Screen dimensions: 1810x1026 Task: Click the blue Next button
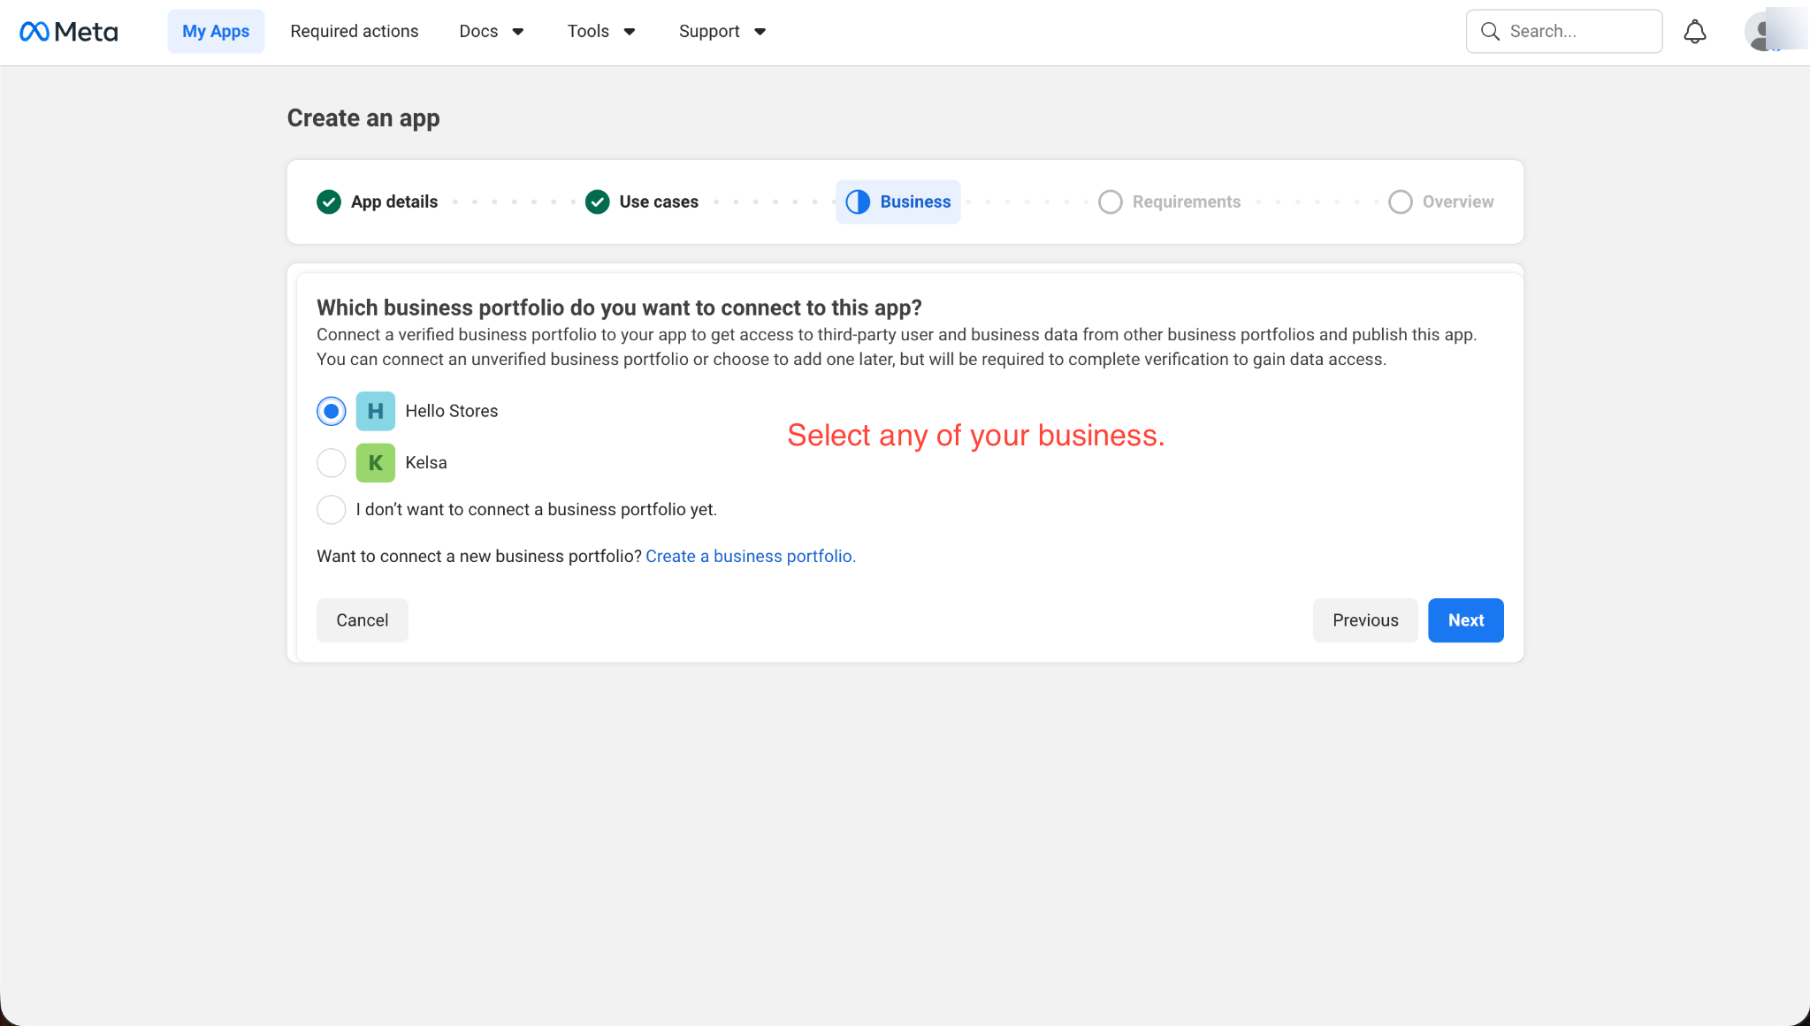coord(1465,620)
